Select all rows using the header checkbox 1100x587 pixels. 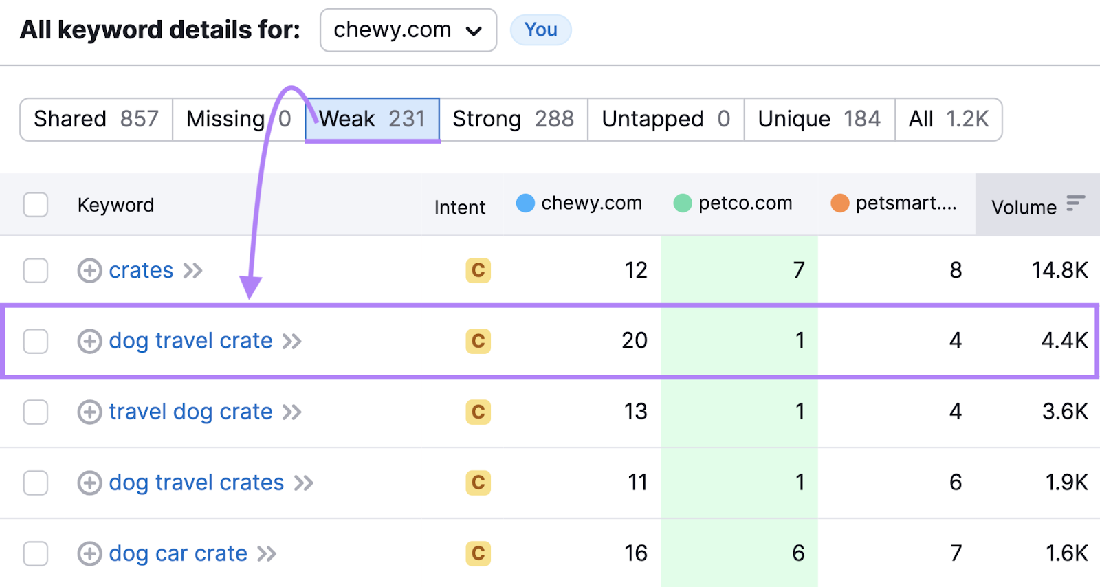[35, 204]
